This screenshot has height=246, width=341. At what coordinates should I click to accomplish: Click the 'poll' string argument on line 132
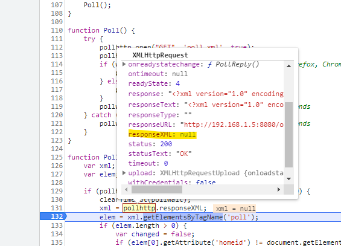pyautogui.click(x=238, y=217)
